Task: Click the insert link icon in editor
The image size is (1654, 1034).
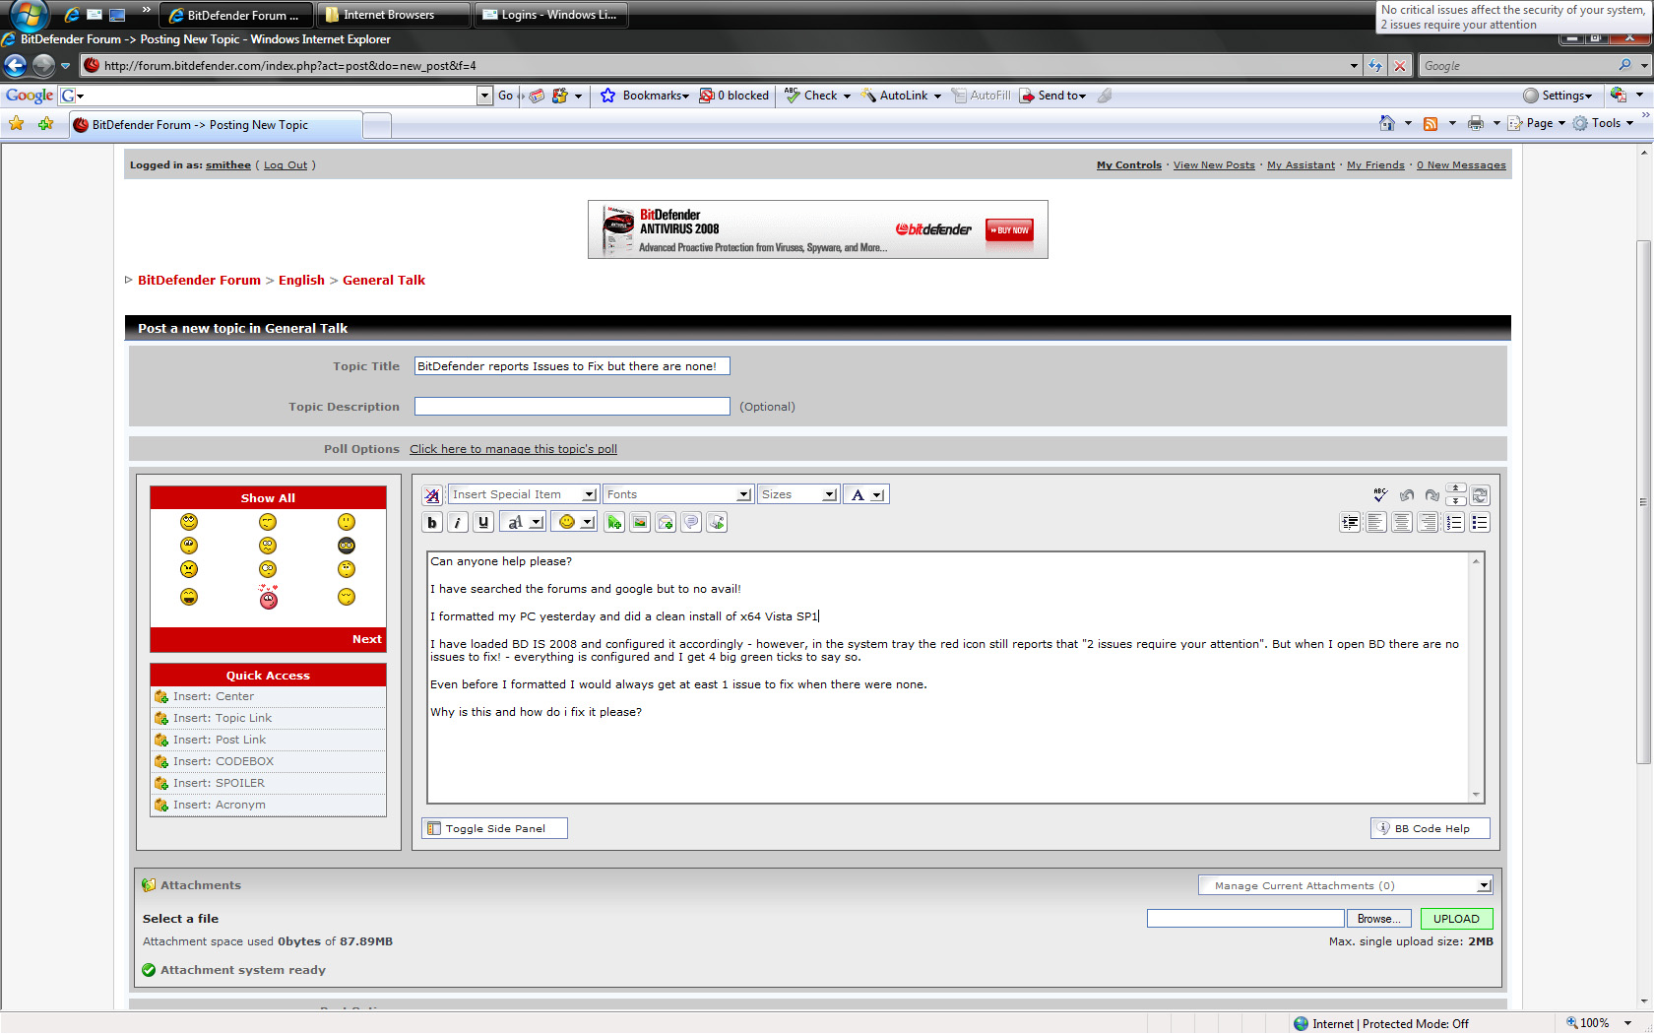Action: [614, 523]
